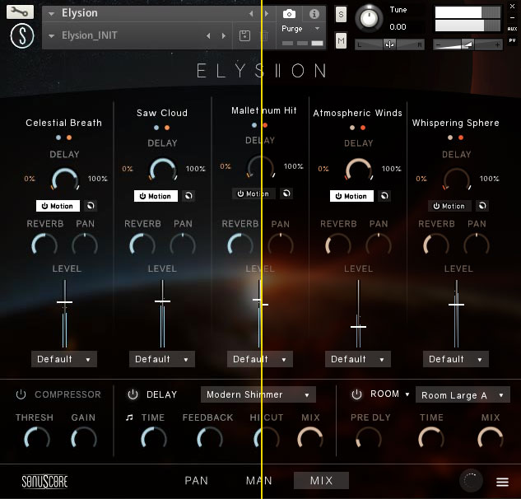Click the instrument output volume slider
The image size is (521, 499).
tap(468, 44)
